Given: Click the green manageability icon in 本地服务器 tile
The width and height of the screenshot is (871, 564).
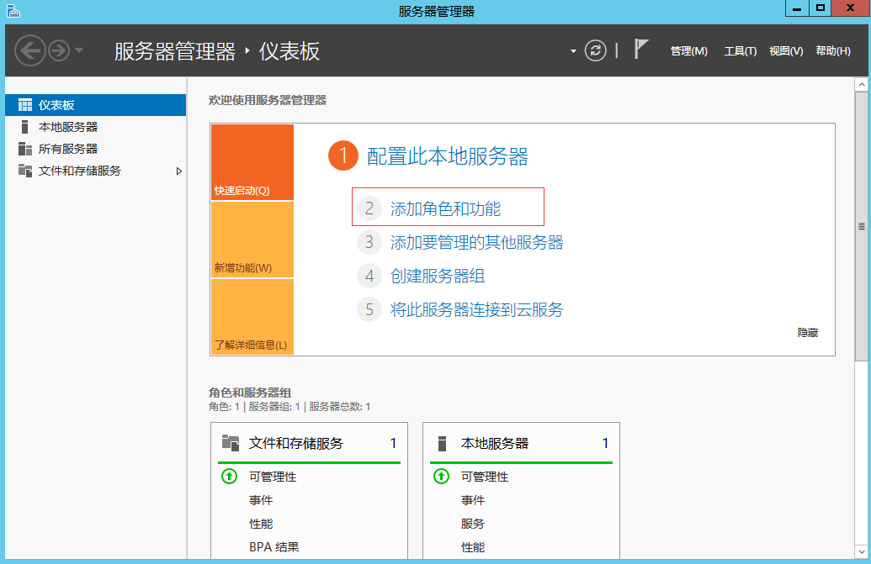Looking at the screenshot, I should click(442, 477).
